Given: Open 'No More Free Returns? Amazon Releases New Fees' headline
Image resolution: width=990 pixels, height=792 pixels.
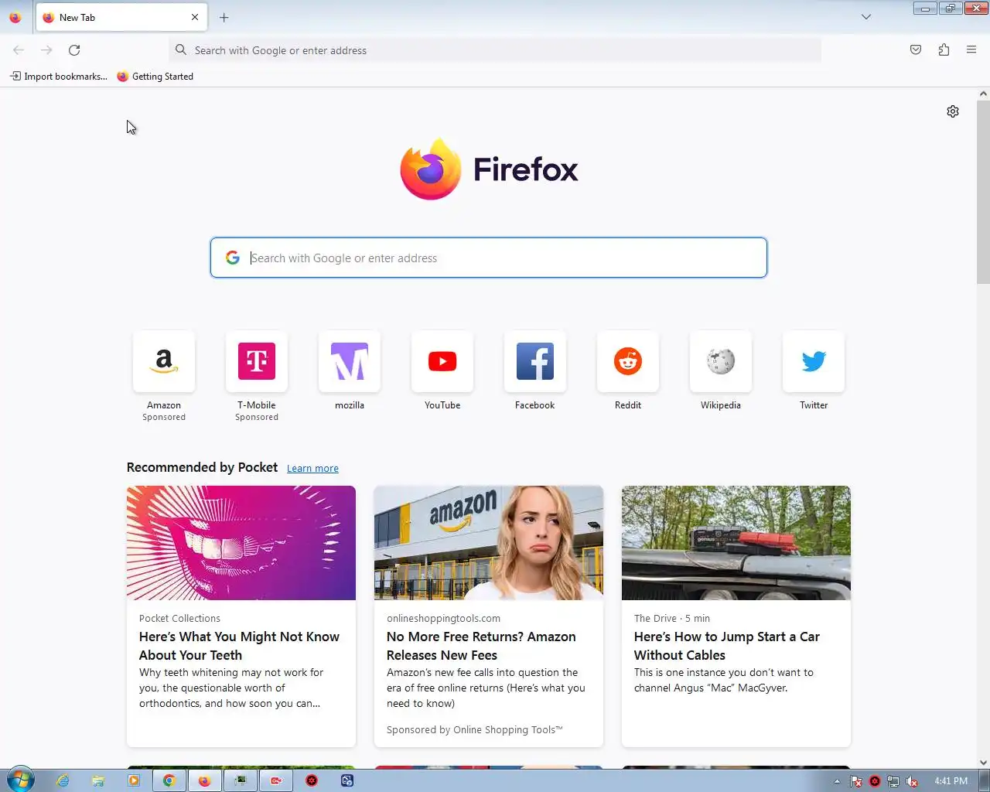Looking at the screenshot, I should point(481,646).
